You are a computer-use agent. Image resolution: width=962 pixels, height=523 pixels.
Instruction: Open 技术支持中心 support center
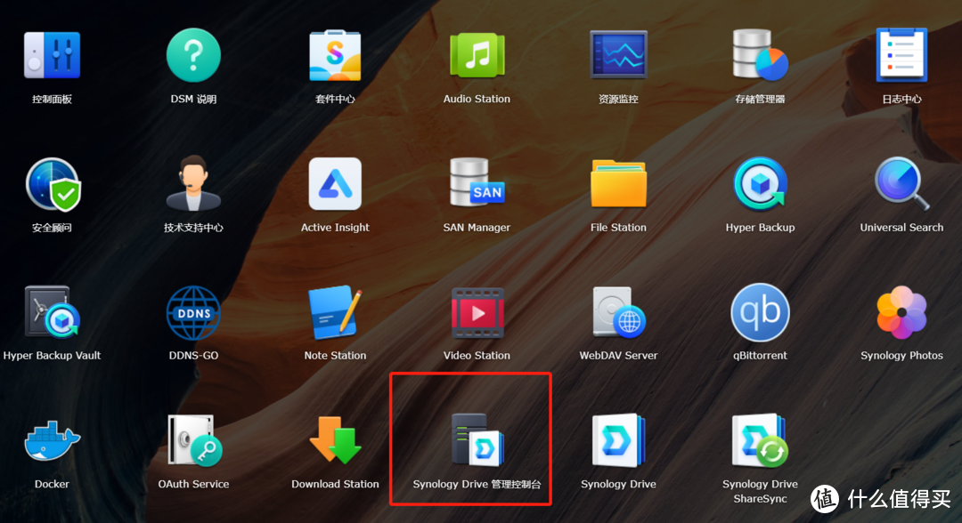[193, 183]
